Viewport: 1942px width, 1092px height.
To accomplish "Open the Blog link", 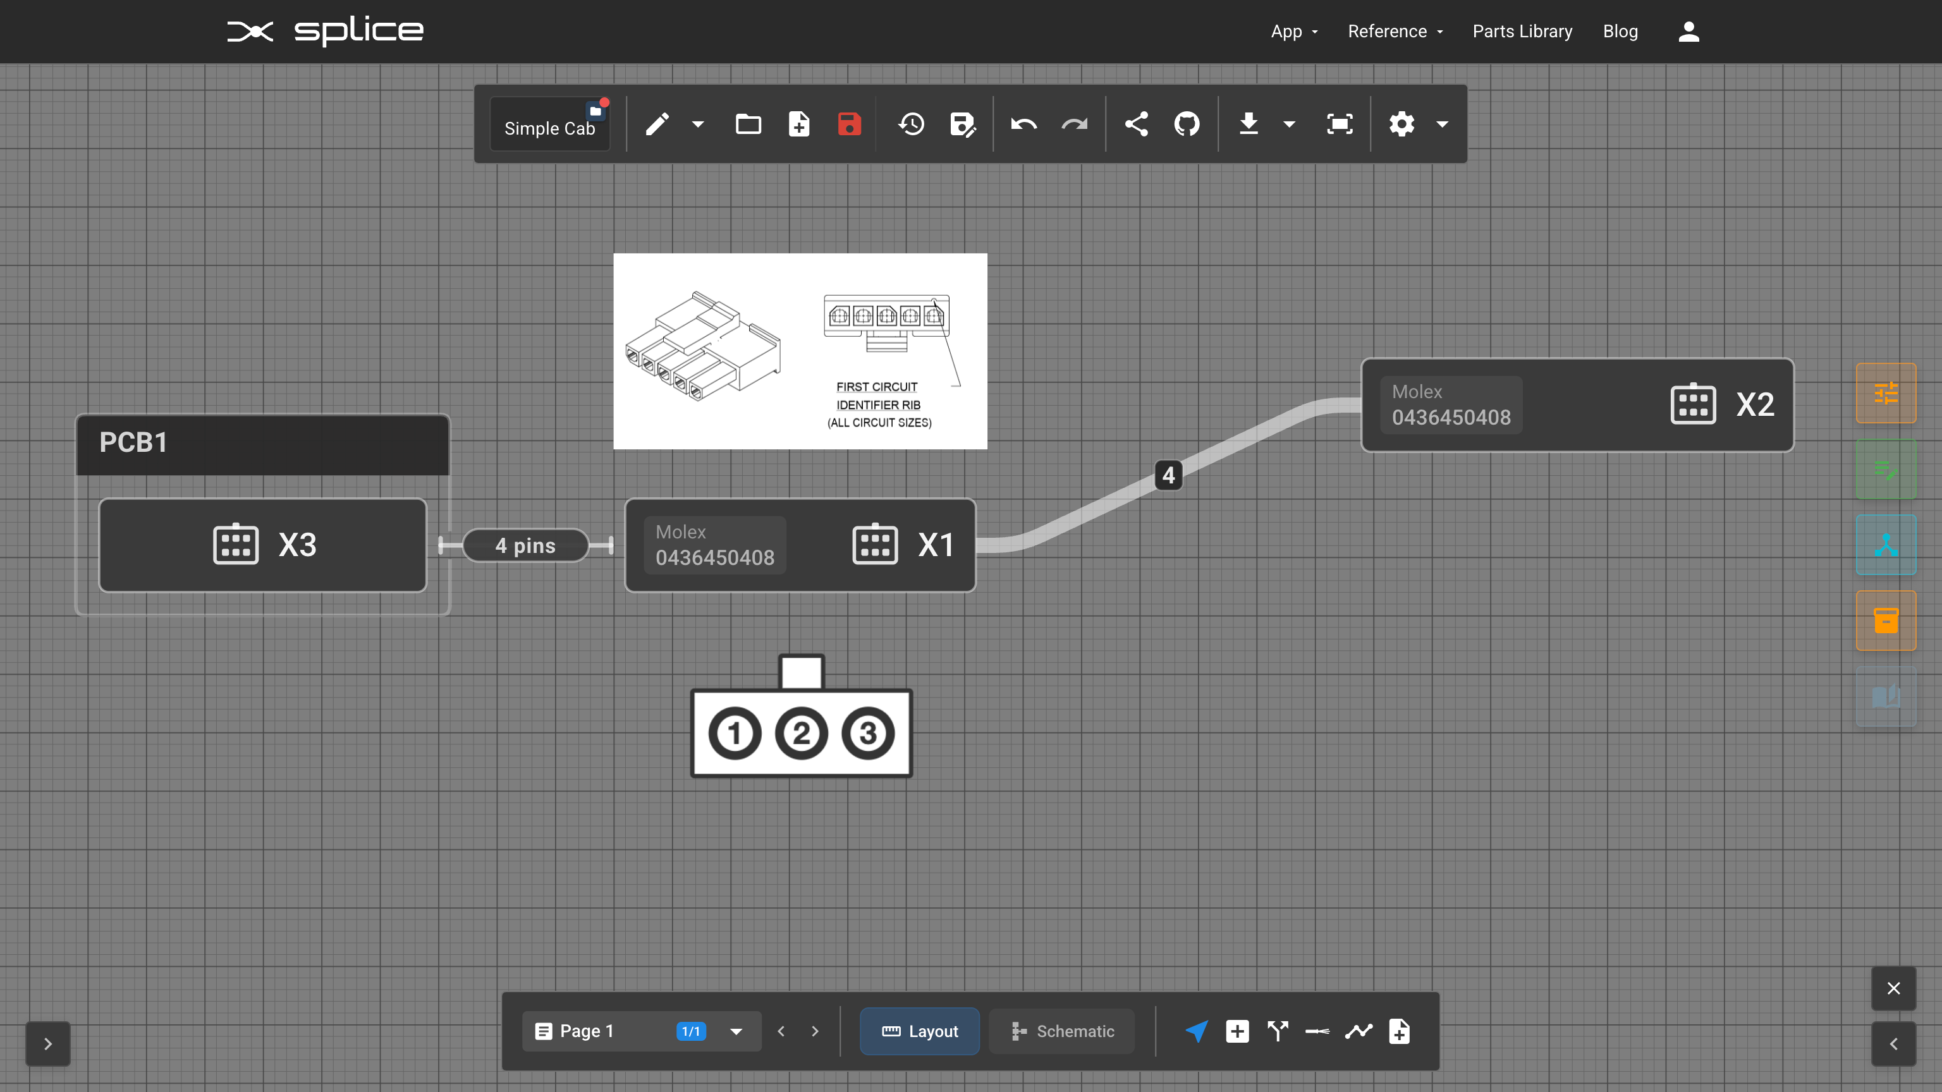I will coord(1620,32).
